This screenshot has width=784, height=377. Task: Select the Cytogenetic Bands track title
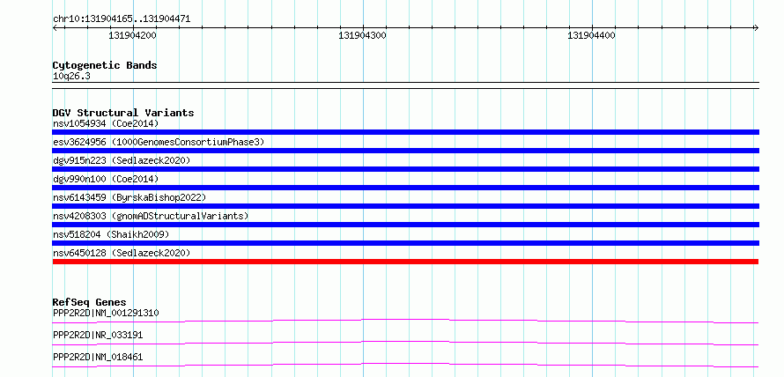click(105, 65)
